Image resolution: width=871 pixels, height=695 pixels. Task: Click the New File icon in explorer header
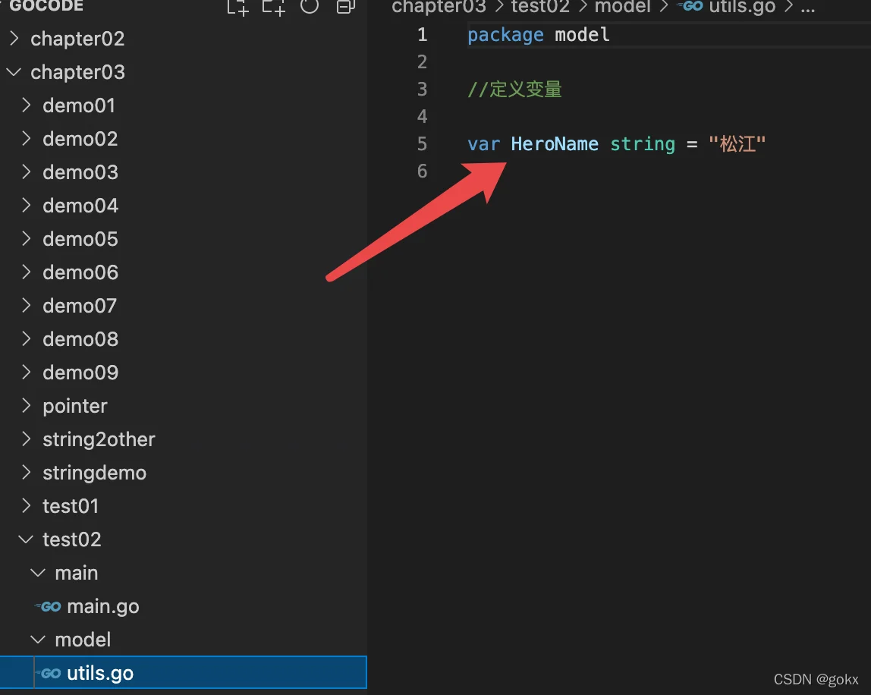pyautogui.click(x=237, y=7)
